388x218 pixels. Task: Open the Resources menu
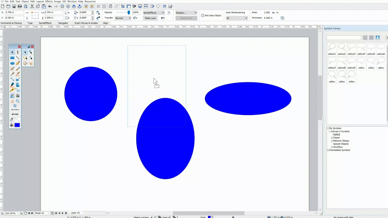[x=90, y=2]
